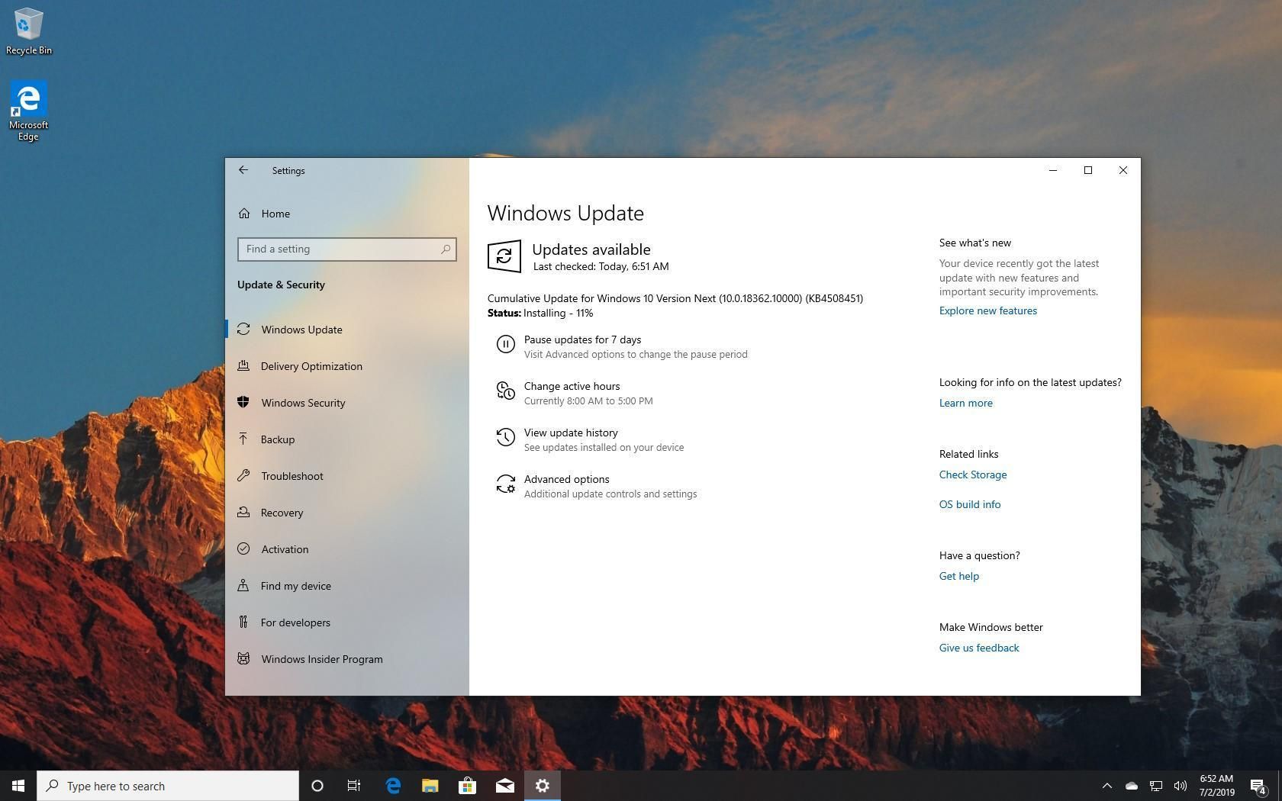Click Check Storage link

pos(972,474)
